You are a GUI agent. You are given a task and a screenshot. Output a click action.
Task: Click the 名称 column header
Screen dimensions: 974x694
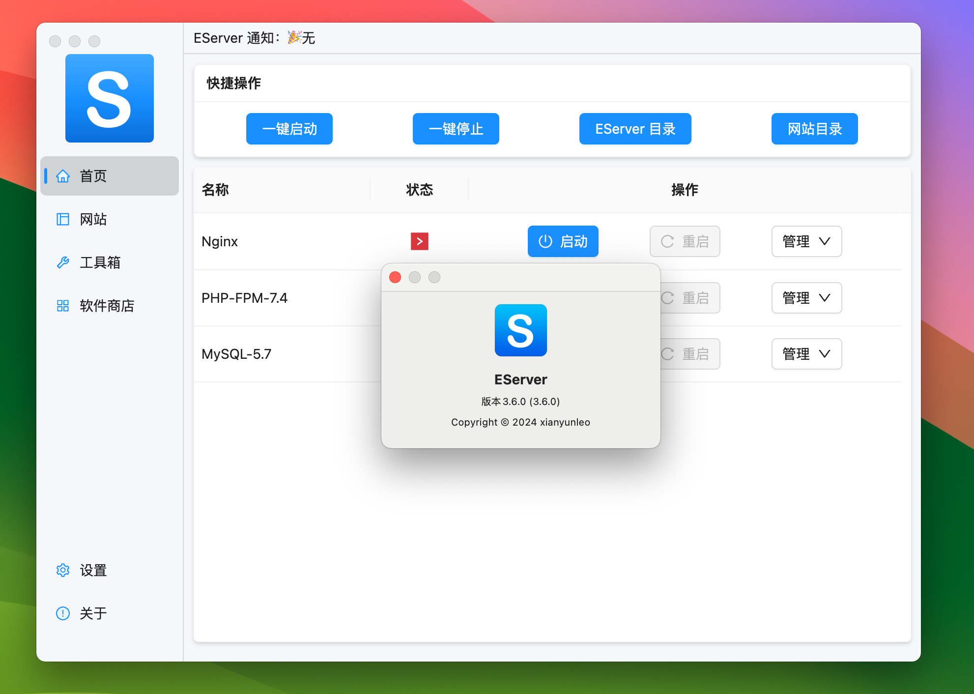215,190
